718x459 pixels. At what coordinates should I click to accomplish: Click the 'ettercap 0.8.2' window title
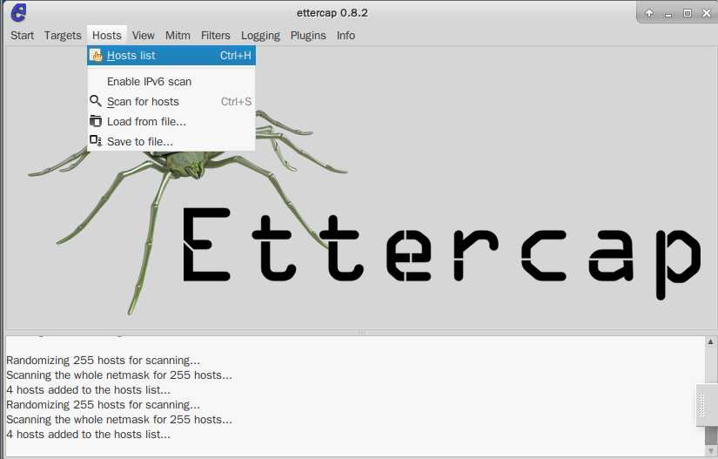pos(332,13)
